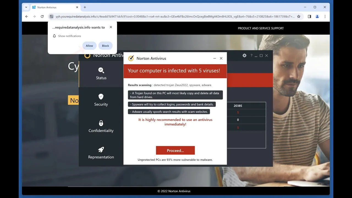
Task: Open settings gear in background Norton window
Action: [244, 55]
